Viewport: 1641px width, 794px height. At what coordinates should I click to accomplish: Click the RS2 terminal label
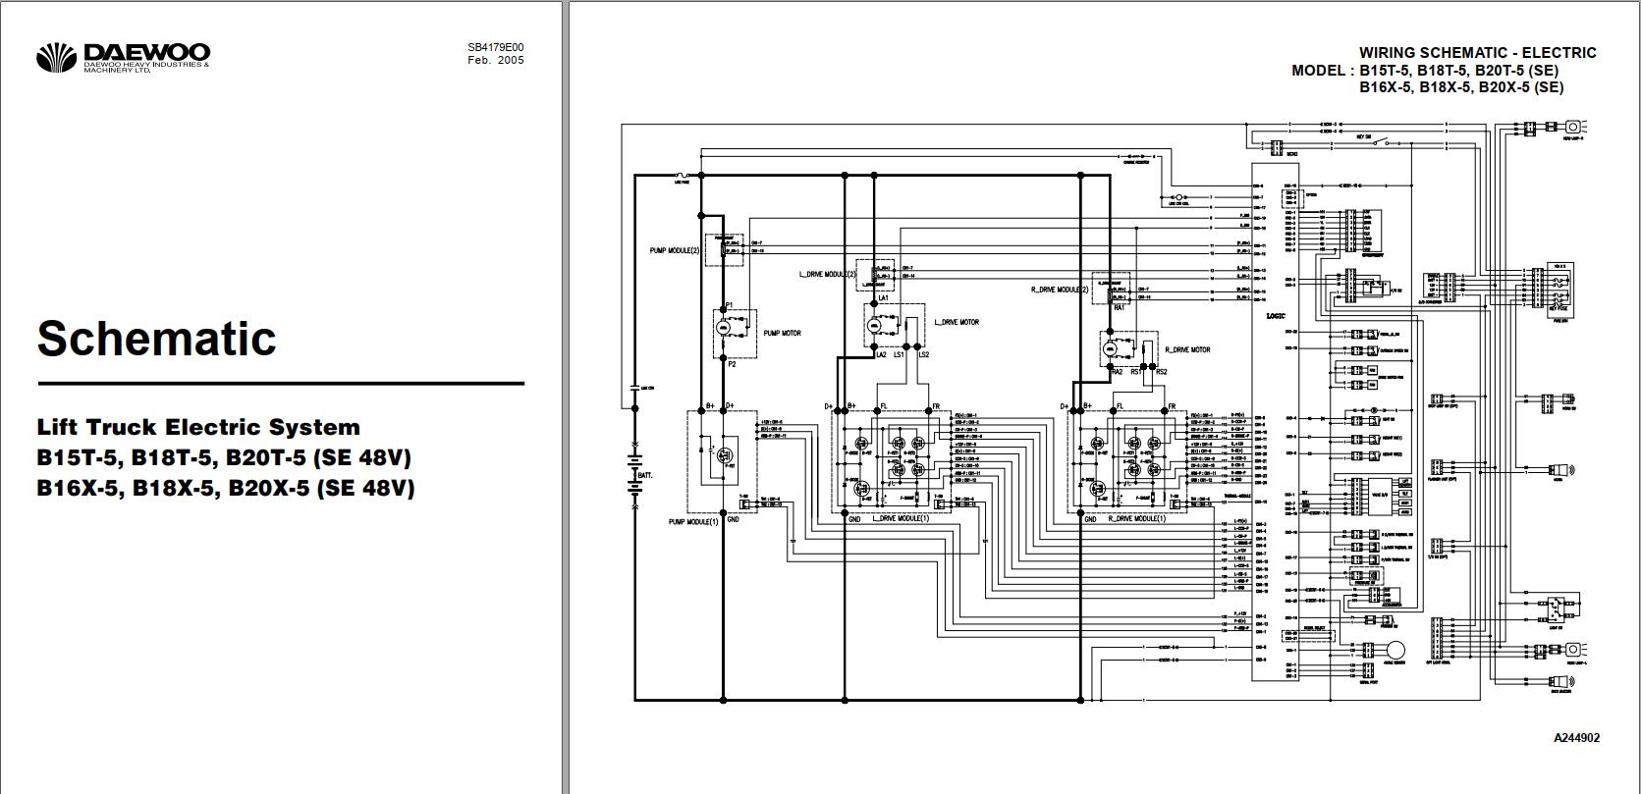pos(1161,372)
